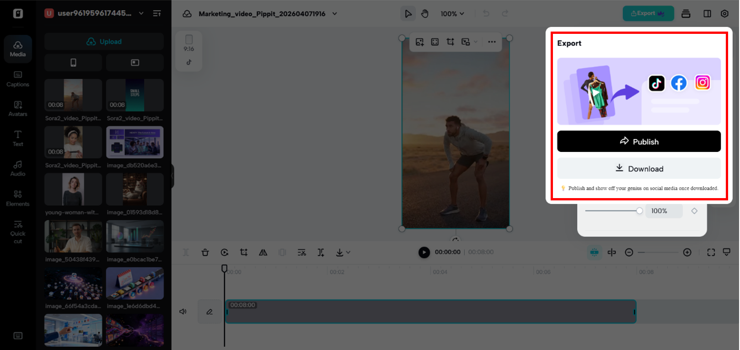Adjust the timeline zoom slider
Image resolution: width=740 pixels, height=350 pixels.
pyautogui.click(x=658, y=253)
